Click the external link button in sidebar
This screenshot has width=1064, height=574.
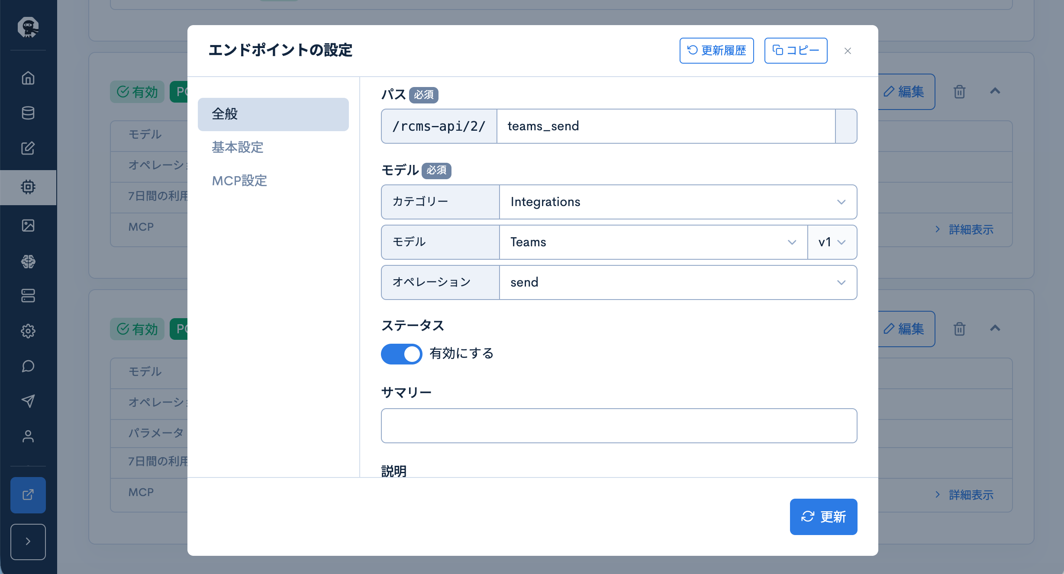28,495
